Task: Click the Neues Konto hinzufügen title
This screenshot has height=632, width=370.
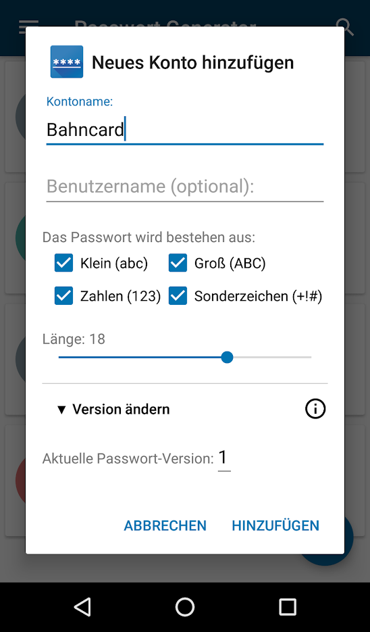Action: click(193, 62)
